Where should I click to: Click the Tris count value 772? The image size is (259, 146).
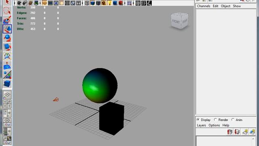coord(33,24)
